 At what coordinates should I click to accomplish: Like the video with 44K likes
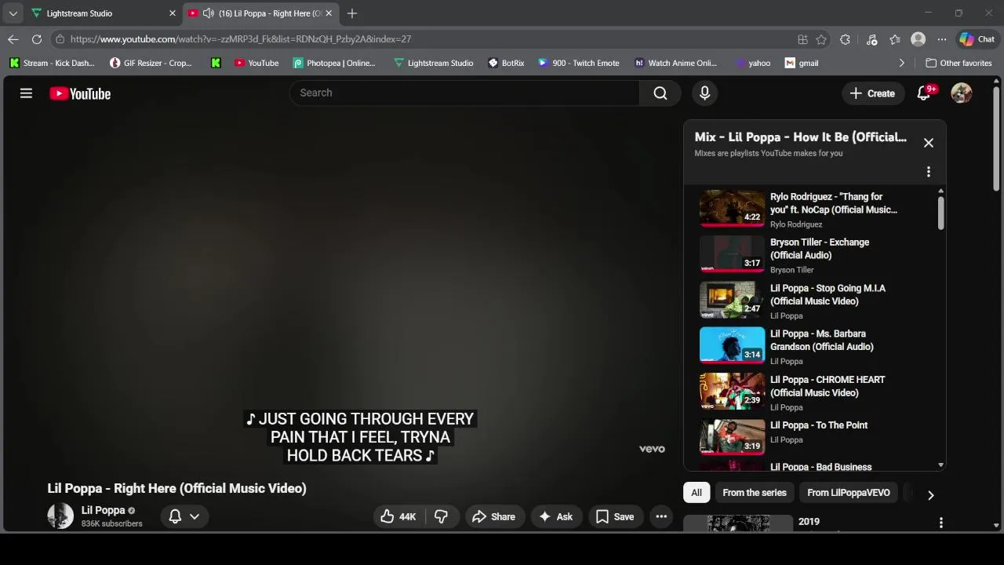click(x=398, y=516)
